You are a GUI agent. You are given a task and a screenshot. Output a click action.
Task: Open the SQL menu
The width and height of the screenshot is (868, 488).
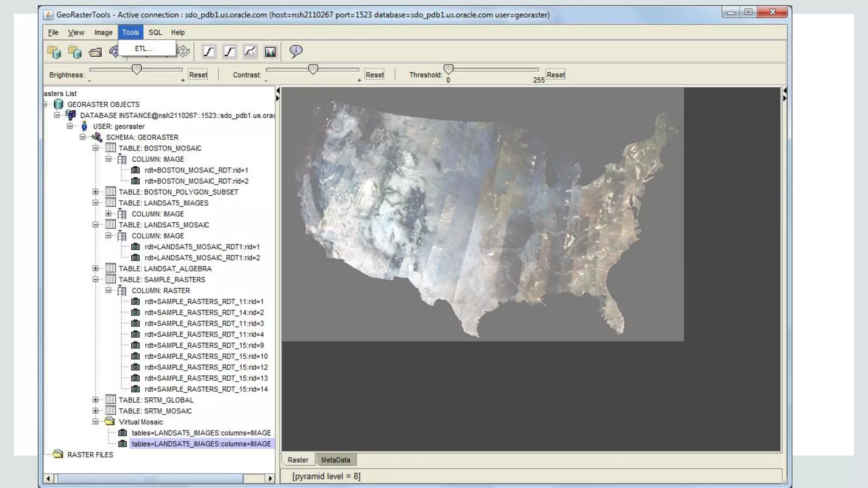click(155, 32)
